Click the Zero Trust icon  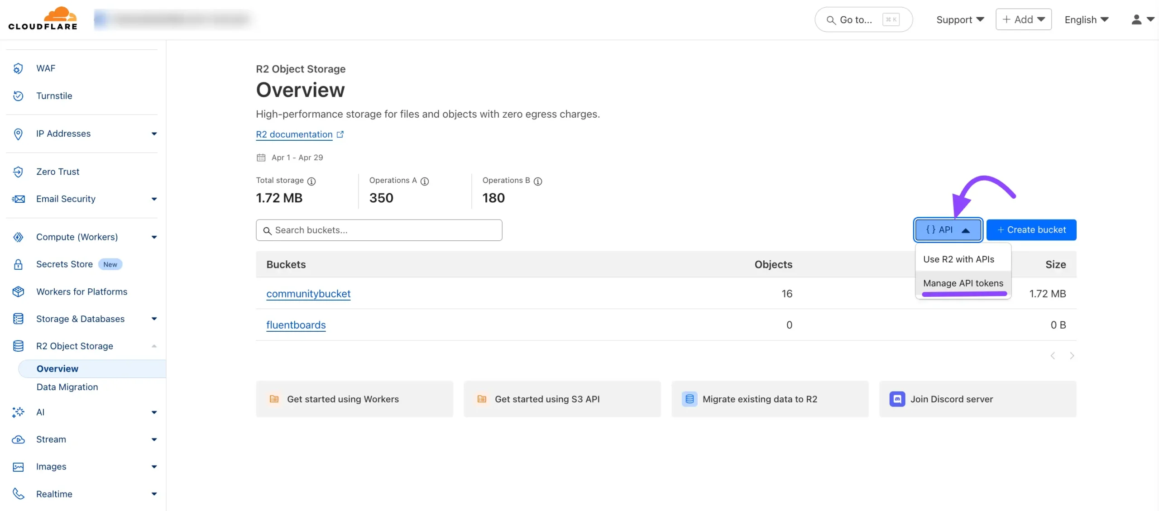click(18, 172)
